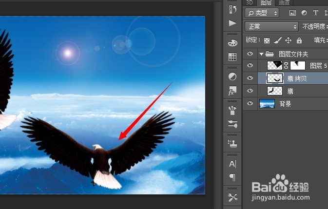Screen dimensions: 328x209
Task: Hide the 鹰 拷贝 layer
Action: (x=250, y=78)
